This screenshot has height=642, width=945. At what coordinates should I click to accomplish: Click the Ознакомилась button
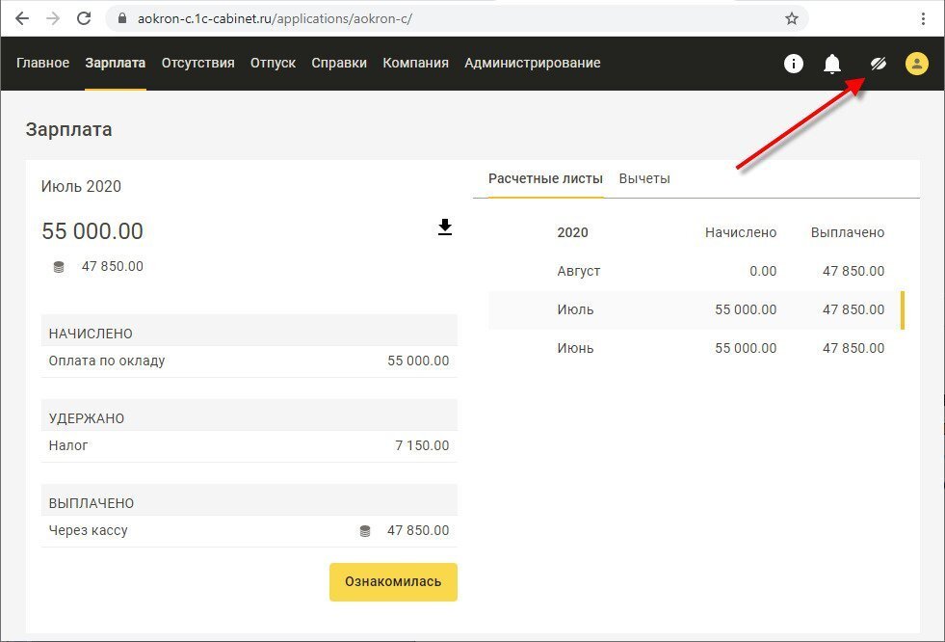click(393, 581)
